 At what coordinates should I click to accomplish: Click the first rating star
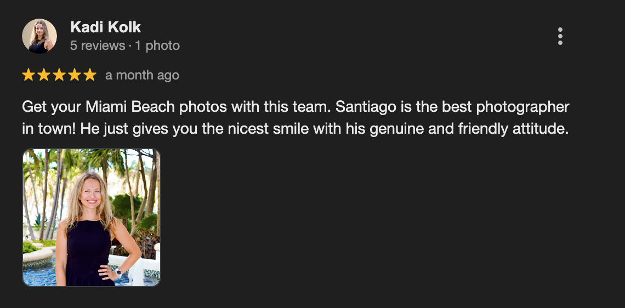29,75
